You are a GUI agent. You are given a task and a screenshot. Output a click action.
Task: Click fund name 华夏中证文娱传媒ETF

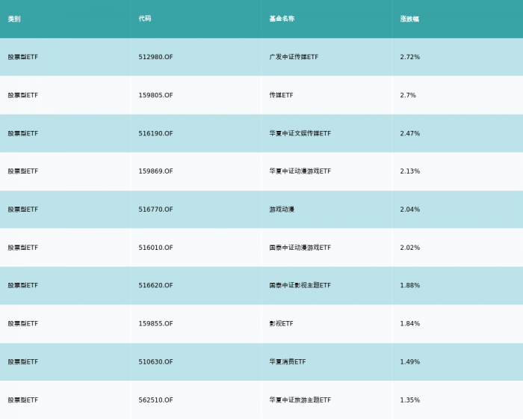click(x=300, y=133)
